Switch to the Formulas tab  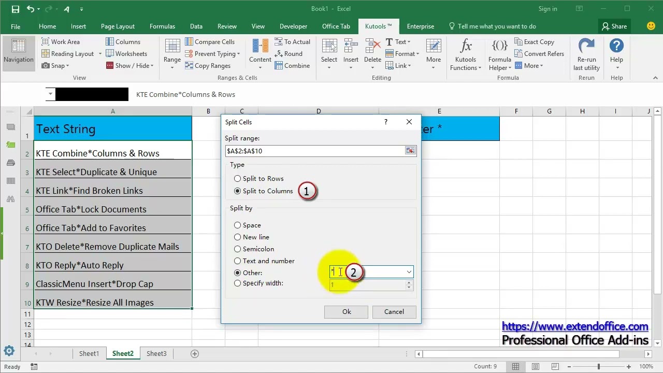162,26
